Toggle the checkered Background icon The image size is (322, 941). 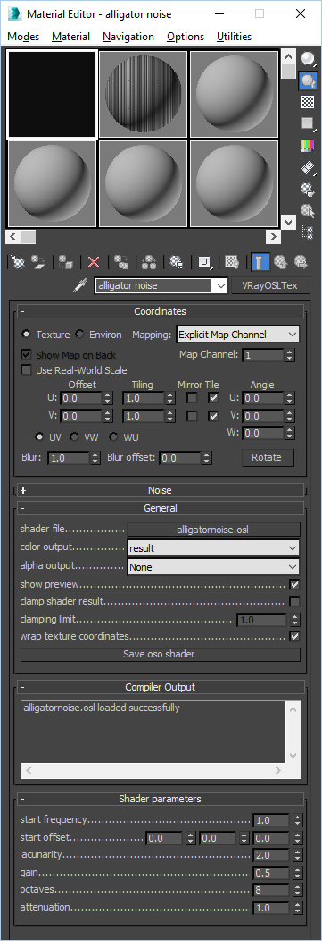tap(308, 101)
